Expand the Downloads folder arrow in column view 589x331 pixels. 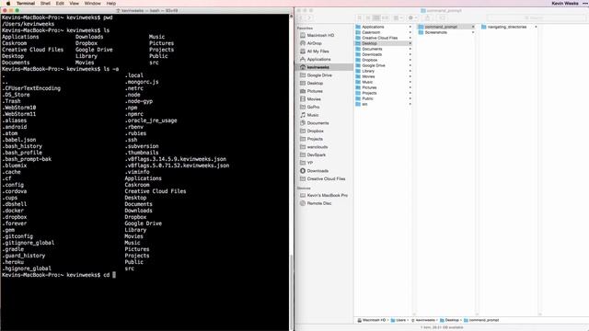tap(410, 54)
